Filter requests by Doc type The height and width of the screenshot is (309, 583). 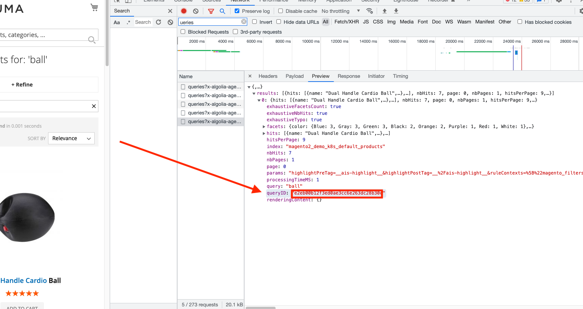[436, 22]
